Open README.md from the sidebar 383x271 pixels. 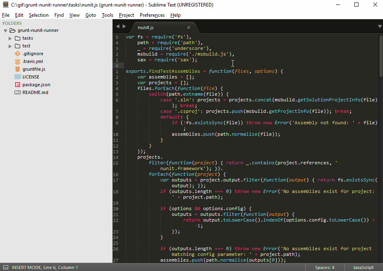pyautogui.click(x=36, y=92)
